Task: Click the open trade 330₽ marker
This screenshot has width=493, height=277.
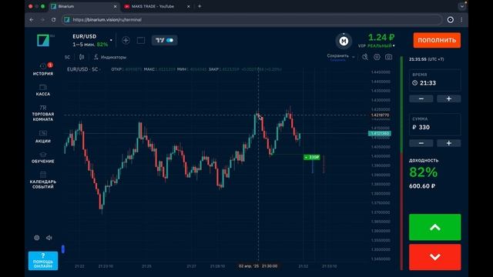Action: pos(311,157)
